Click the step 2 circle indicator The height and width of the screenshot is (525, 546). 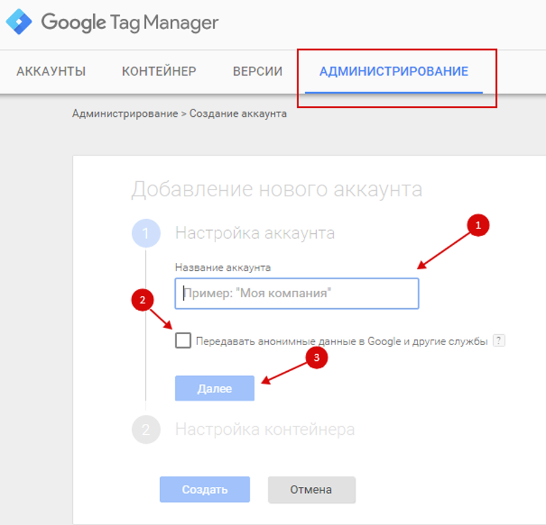pos(146,429)
